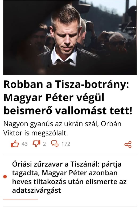
Task: Click the orange underline below related story
Action: click(x=21, y=199)
